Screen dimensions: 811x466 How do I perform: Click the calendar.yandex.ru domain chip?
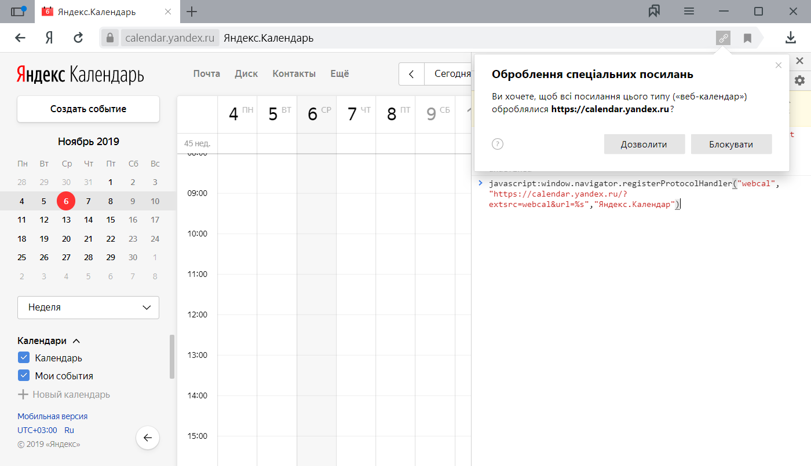[x=170, y=38]
